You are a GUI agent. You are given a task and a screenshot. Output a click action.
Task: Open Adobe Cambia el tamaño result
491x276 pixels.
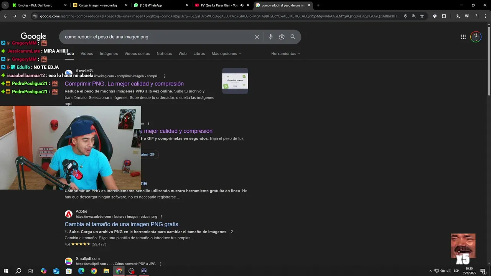(122, 224)
